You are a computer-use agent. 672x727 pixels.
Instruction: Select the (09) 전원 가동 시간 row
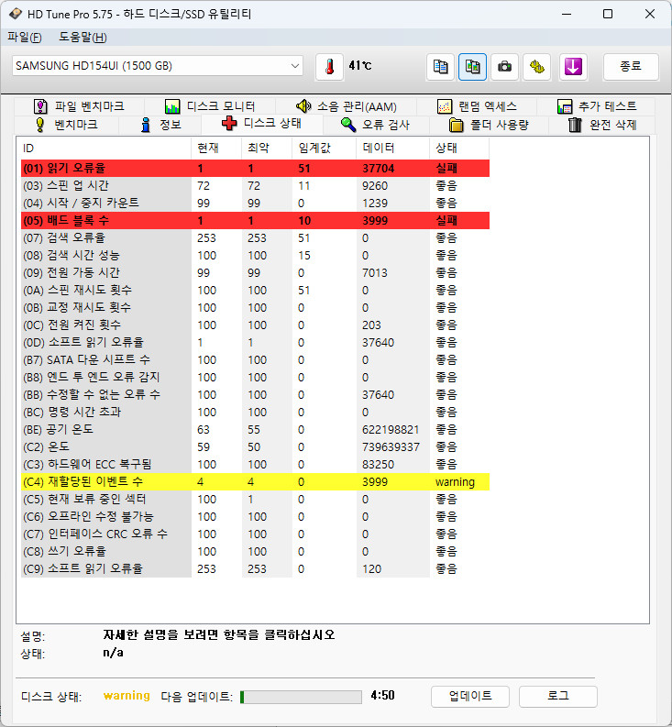pyautogui.click(x=255, y=272)
